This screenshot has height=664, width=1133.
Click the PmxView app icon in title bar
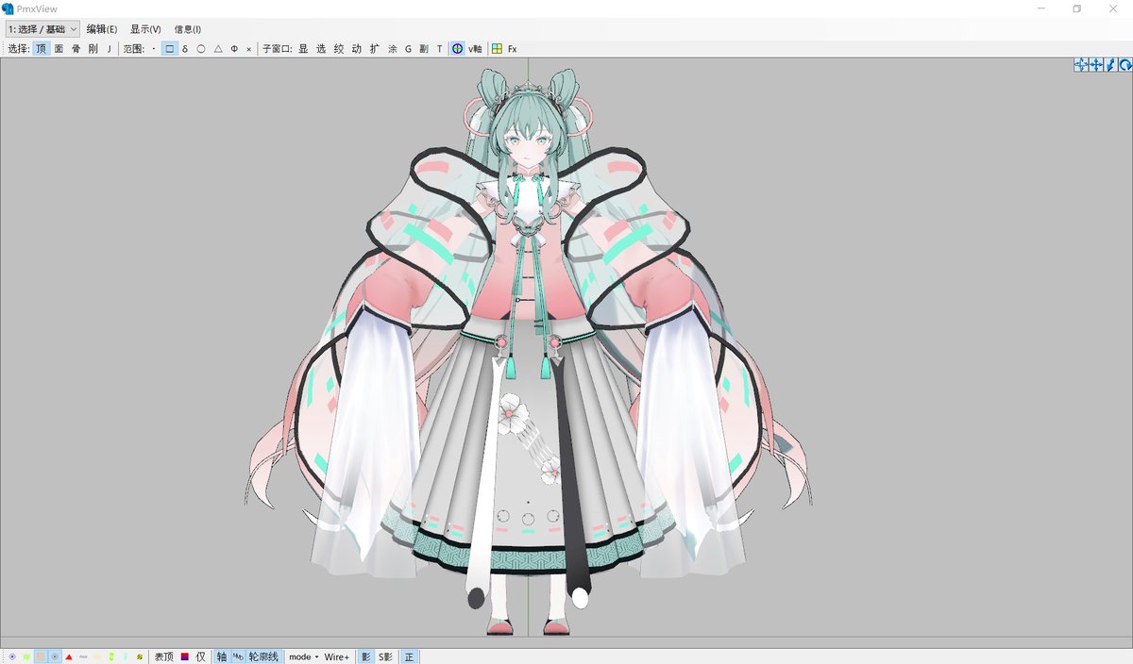tap(8, 8)
